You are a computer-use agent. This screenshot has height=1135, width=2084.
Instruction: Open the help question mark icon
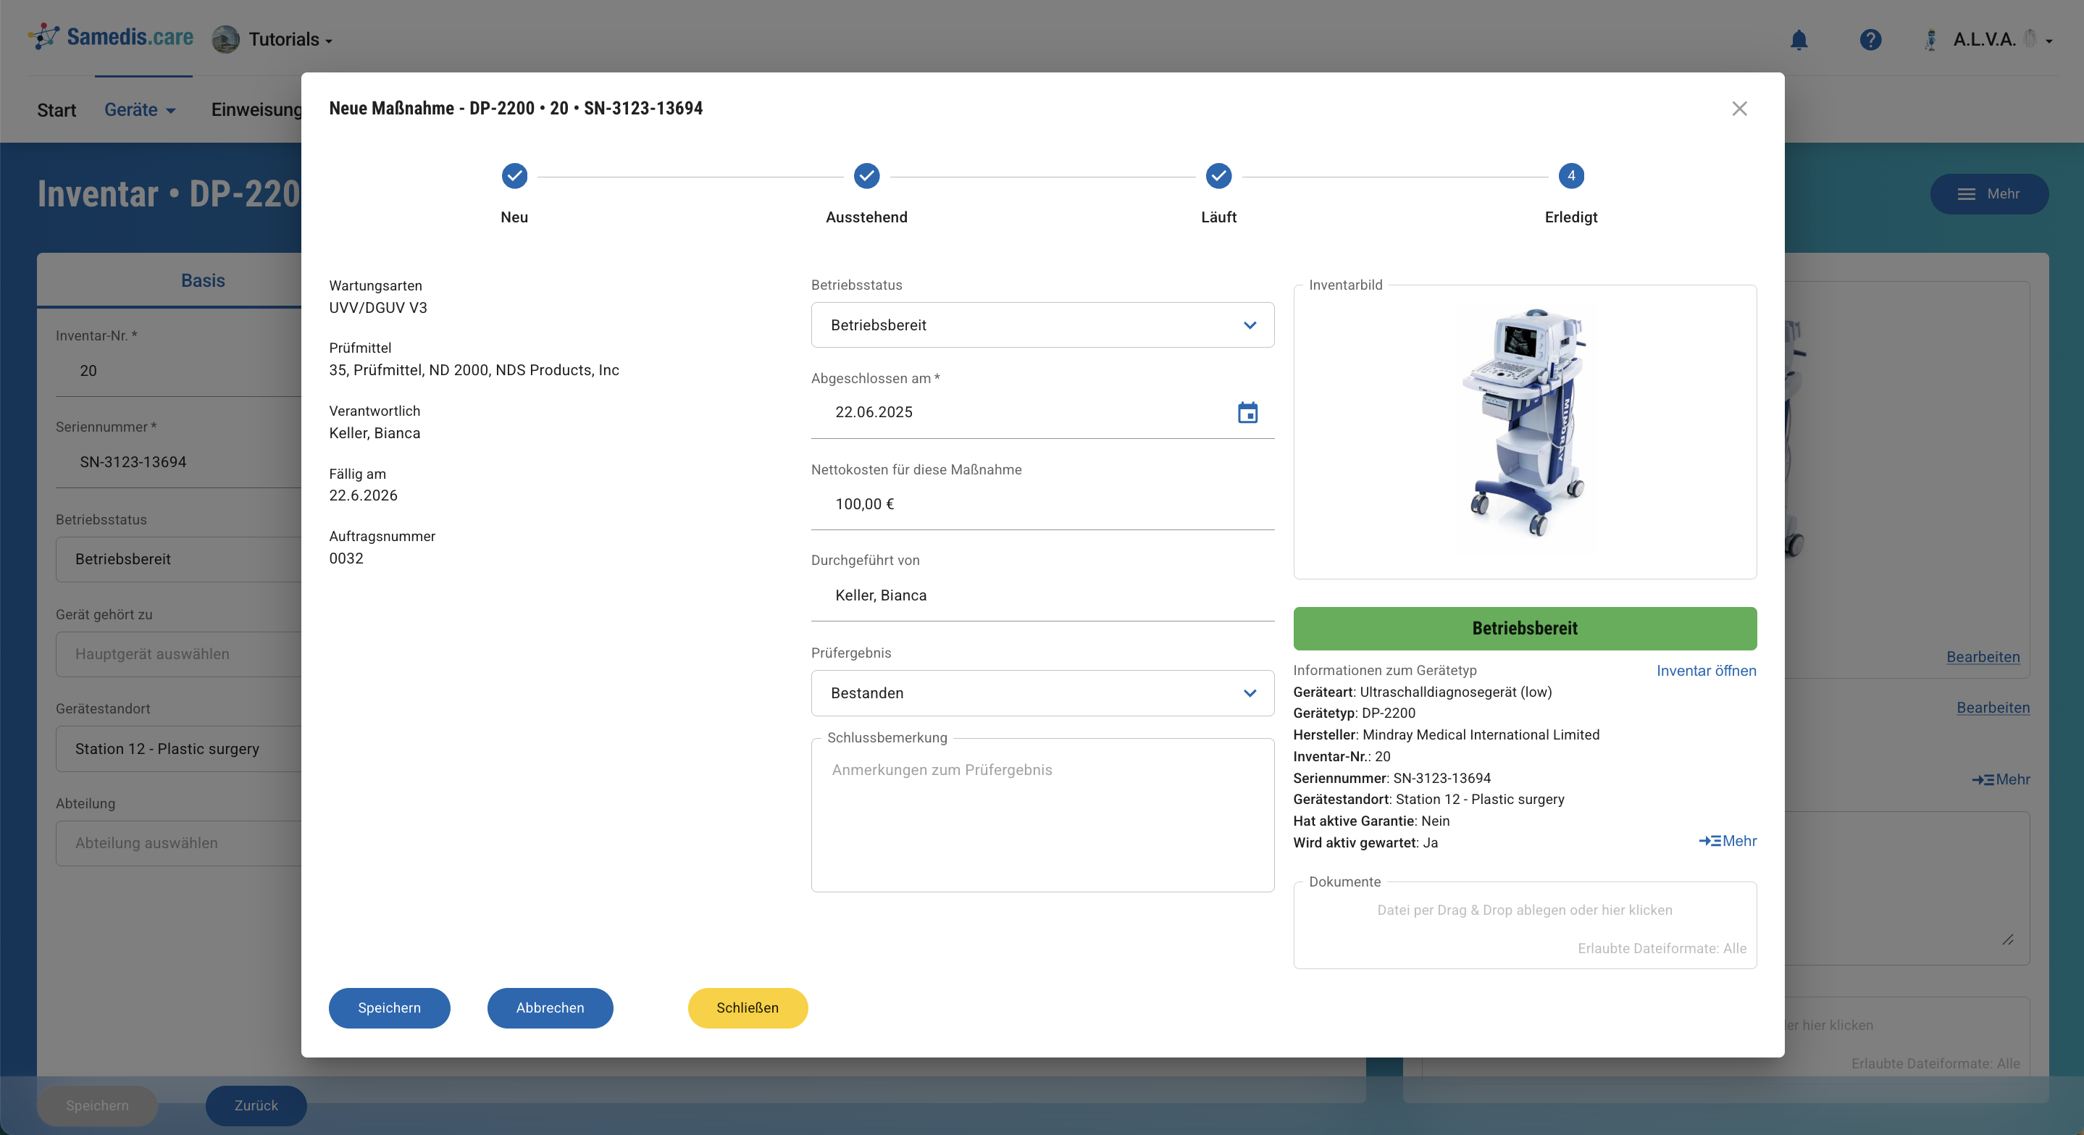1870,40
